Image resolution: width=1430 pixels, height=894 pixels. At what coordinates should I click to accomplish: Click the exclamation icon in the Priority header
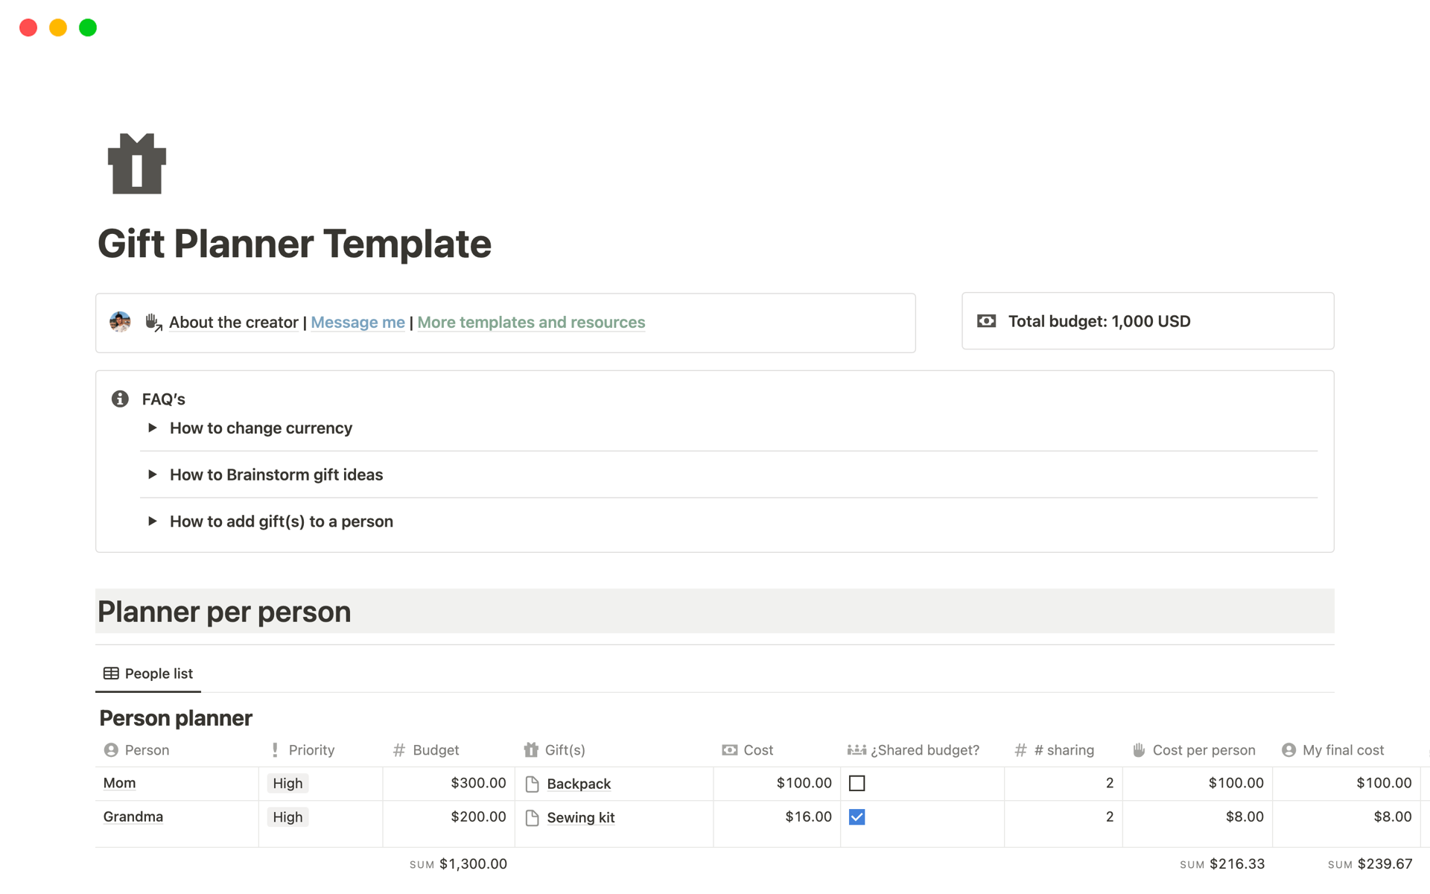pos(274,749)
